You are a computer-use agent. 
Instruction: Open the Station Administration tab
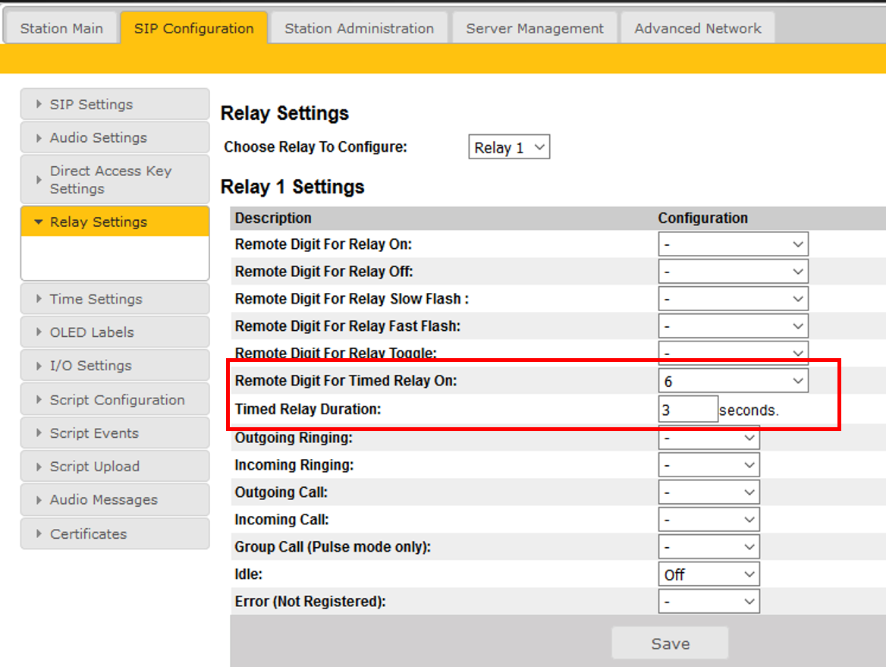pos(359,29)
